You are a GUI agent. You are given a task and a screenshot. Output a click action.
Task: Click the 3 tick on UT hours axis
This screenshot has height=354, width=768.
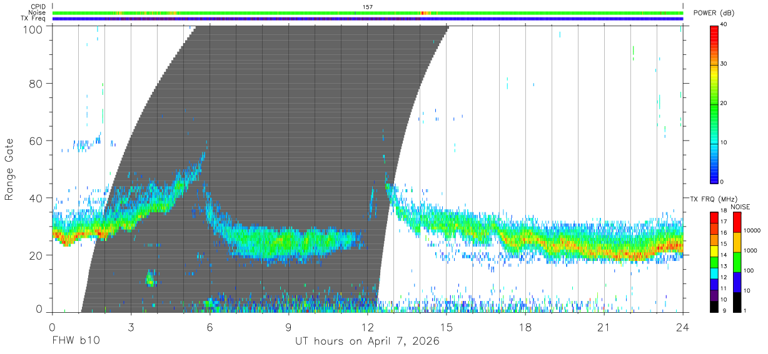click(131, 327)
